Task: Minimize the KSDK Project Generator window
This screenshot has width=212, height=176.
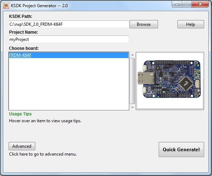Action: point(177,4)
